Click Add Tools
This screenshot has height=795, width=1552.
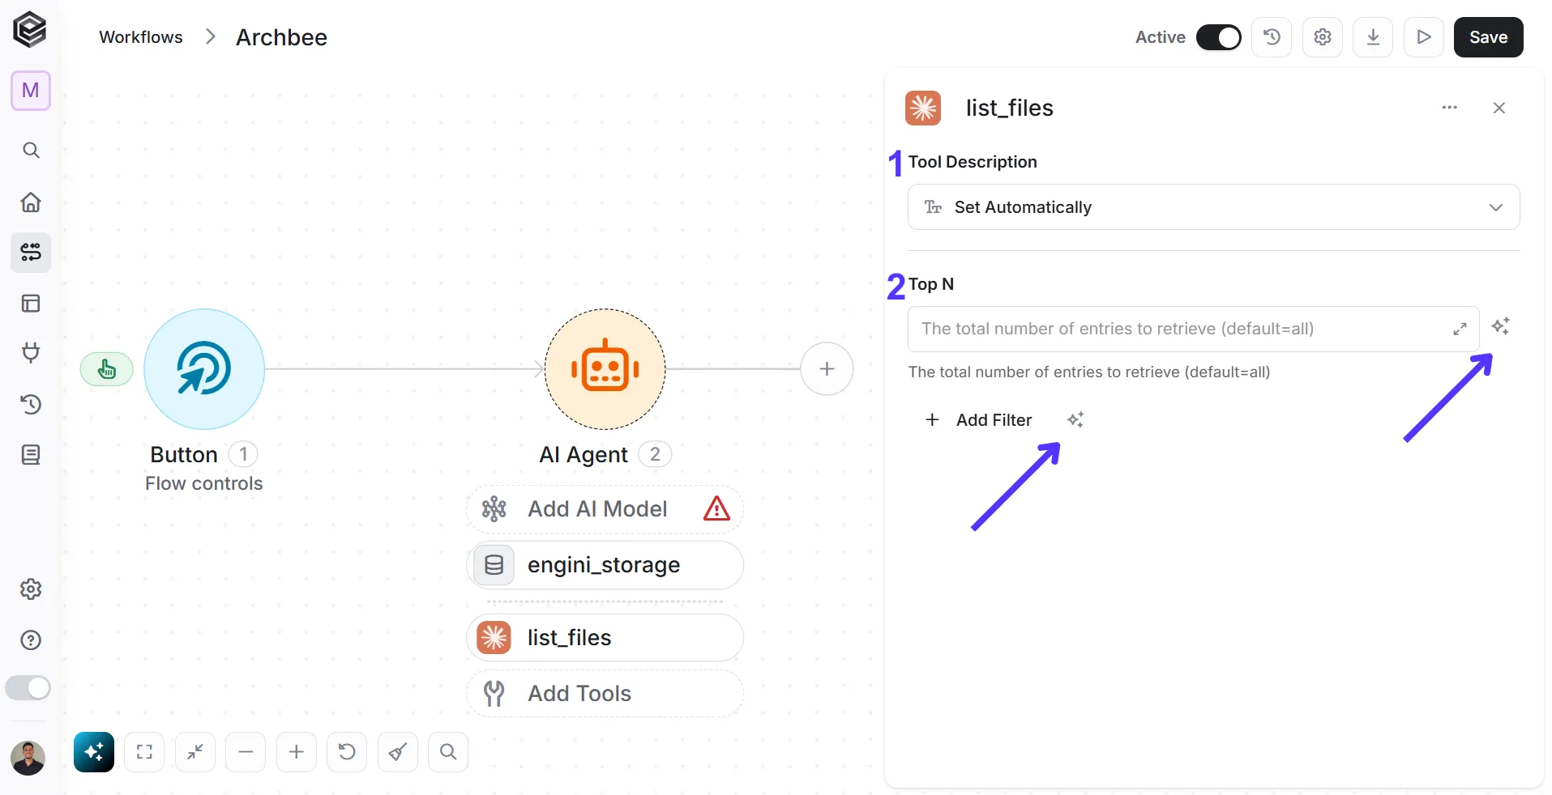605,694
